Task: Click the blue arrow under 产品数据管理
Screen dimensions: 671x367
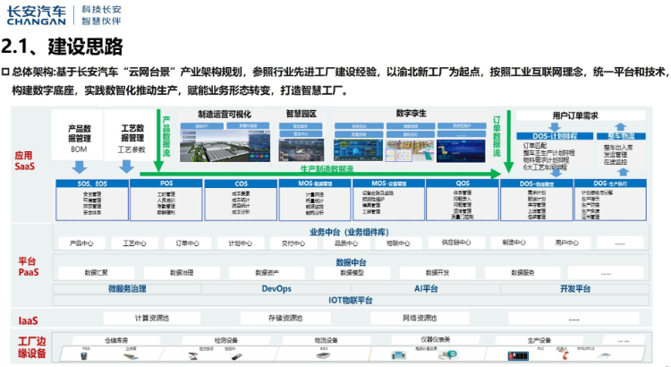Action: point(79,166)
